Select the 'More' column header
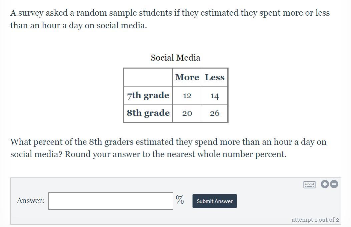The width and height of the screenshot is (351, 227). 187,77
